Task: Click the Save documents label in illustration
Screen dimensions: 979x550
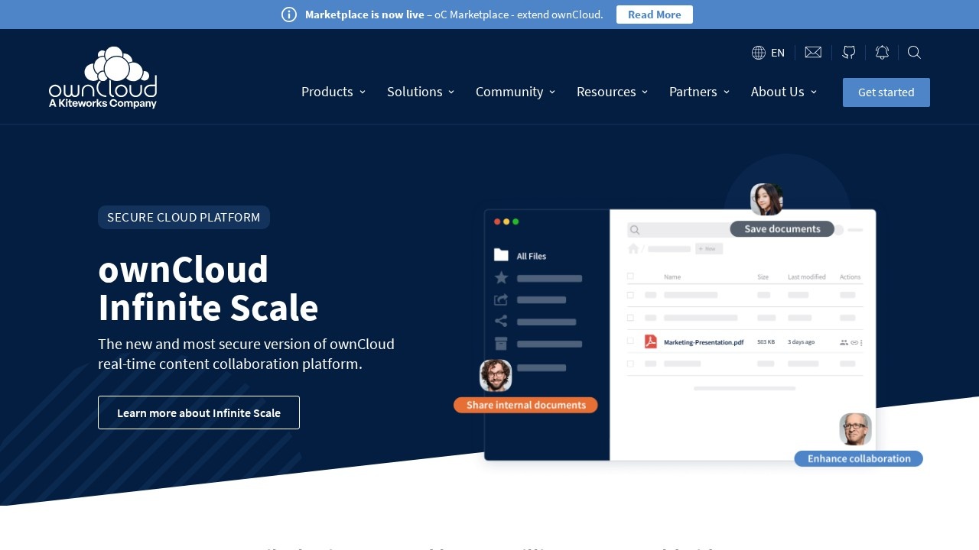Action: point(782,229)
